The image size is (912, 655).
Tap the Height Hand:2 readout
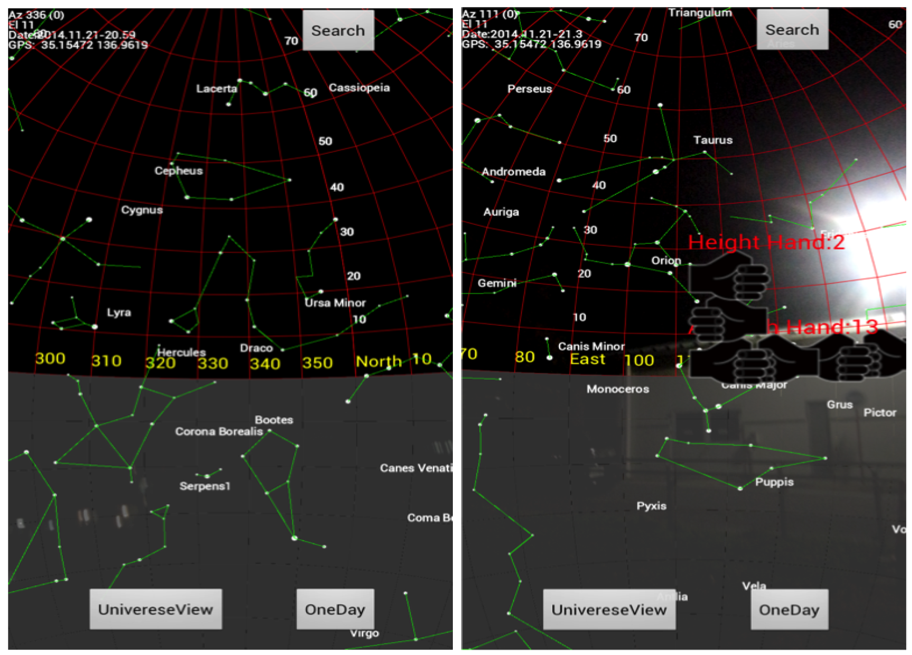pyautogui.click(x=766, y=242)
